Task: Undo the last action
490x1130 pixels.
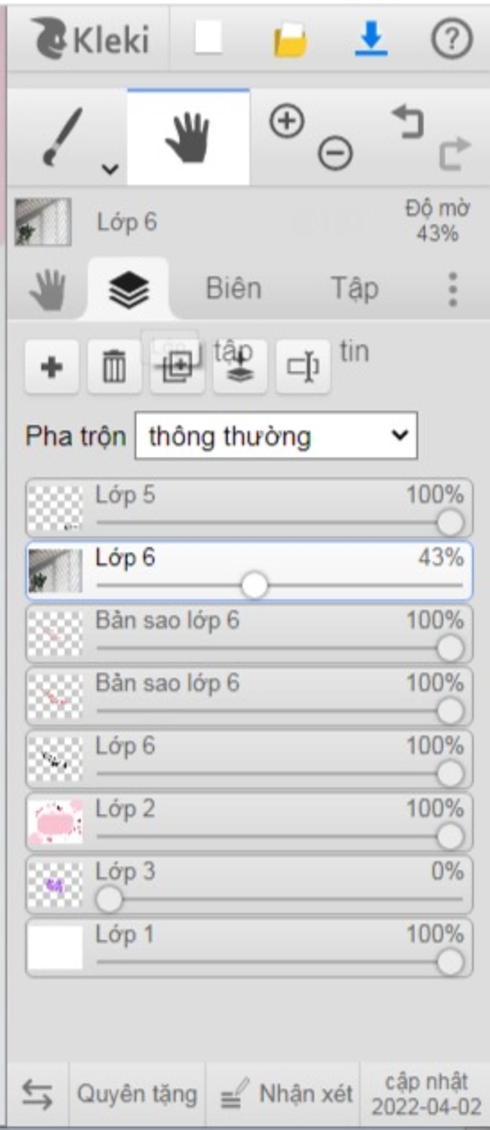Action: point(408,121)
